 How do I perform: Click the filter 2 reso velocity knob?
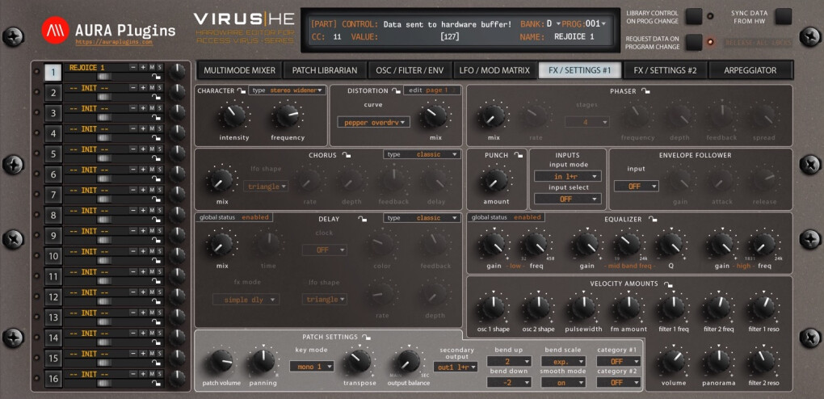tap(763, 361)
